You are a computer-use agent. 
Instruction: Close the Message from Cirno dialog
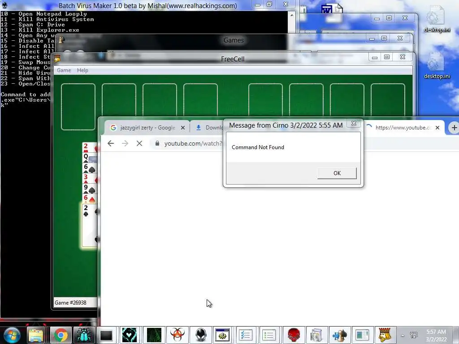click(x=354, y=124)
